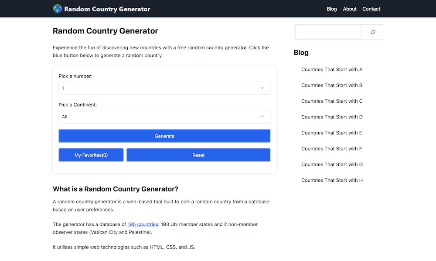Screen dimensions: 436x261
Task: Open 'Countries That Start with D'
Action: point(332,117)
